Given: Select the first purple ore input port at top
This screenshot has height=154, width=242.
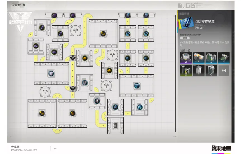Looking at the screenshot, I should pyautogui.click(x=54, y=15).
